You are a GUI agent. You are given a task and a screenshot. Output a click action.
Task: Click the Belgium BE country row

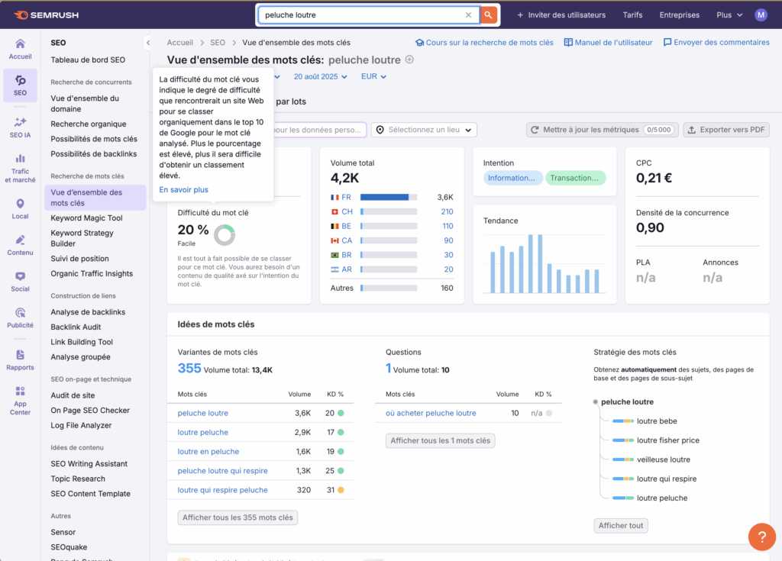tap(392, 226)
